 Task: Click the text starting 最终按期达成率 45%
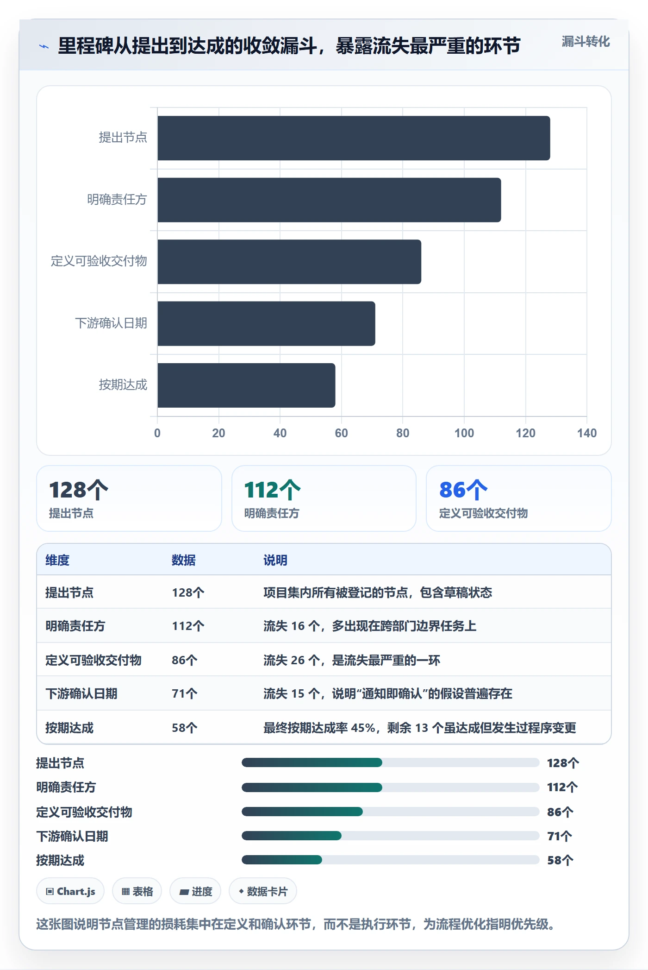420,728
